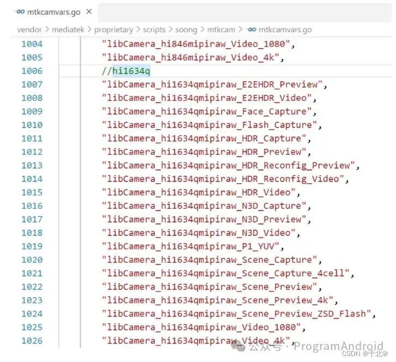Open the scripts breadcrumb segment

[154, 30]
